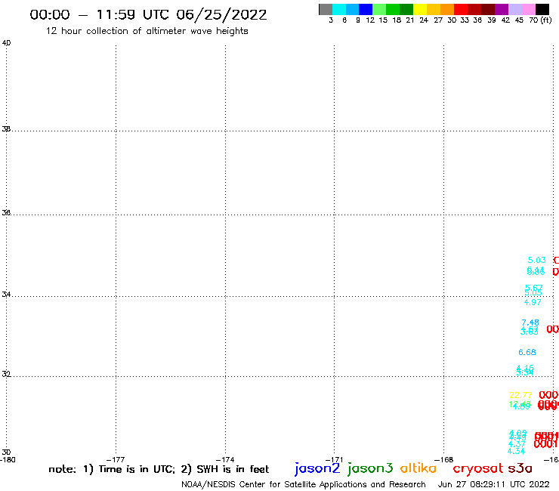
Task: Click the orange 'altika' satellite label
Action: tap(418, 468)
